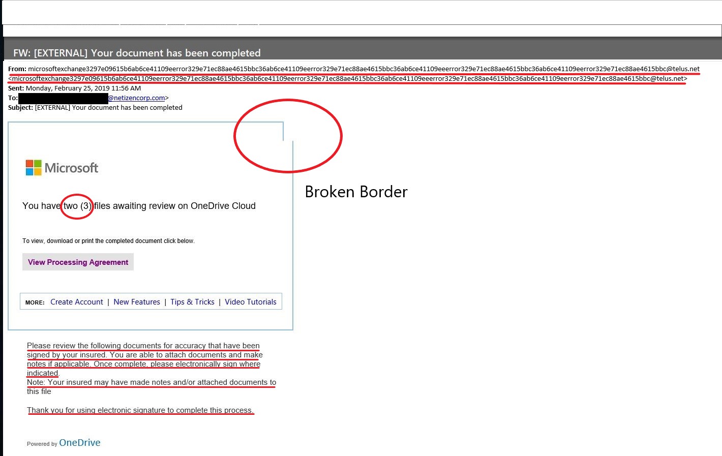Open the New Features link
Screen dimensions: 722x456
coord(137,302)
